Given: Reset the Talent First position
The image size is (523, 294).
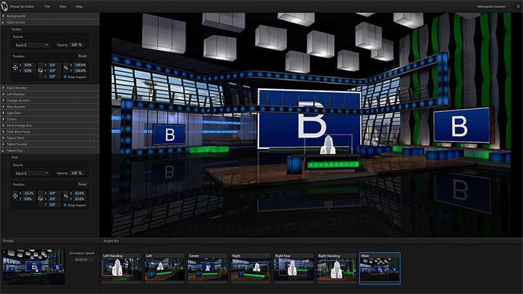Looking at the screenshot, I should coord(82,184).
